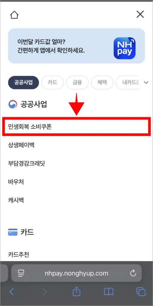
Task: Open the 바우처 menu entry
Action: click(x=16, y=182)
